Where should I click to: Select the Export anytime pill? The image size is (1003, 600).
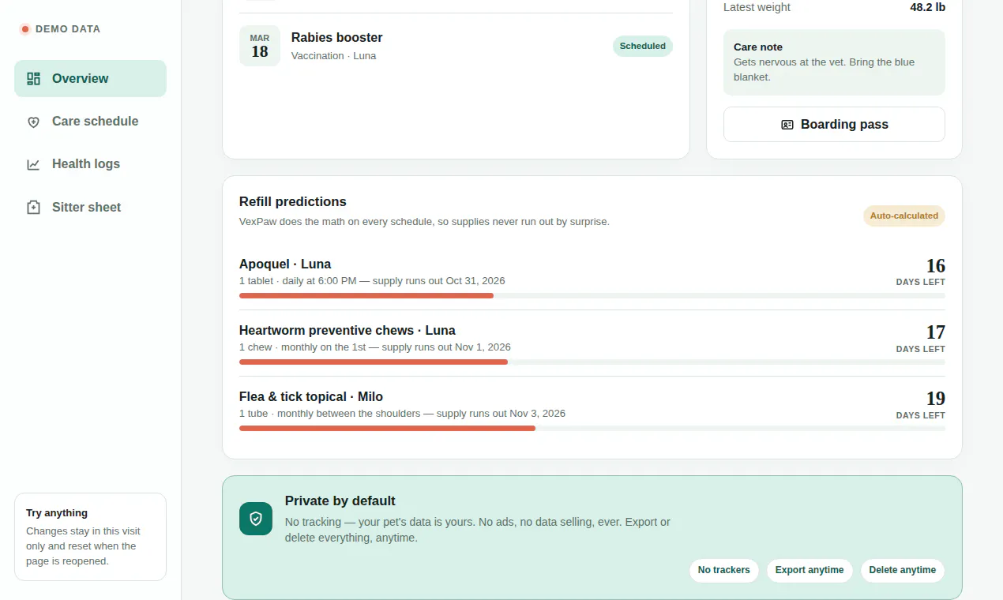click(810, 570)
